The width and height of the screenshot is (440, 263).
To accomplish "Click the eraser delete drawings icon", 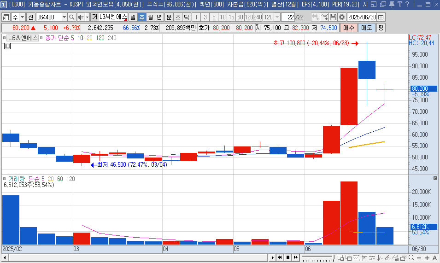I will pyautogui.click(x=396, y=257).
